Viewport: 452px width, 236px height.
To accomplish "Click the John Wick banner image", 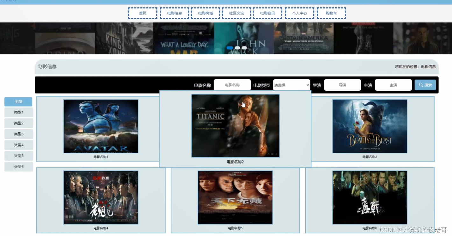I will [x=244, y=38].
